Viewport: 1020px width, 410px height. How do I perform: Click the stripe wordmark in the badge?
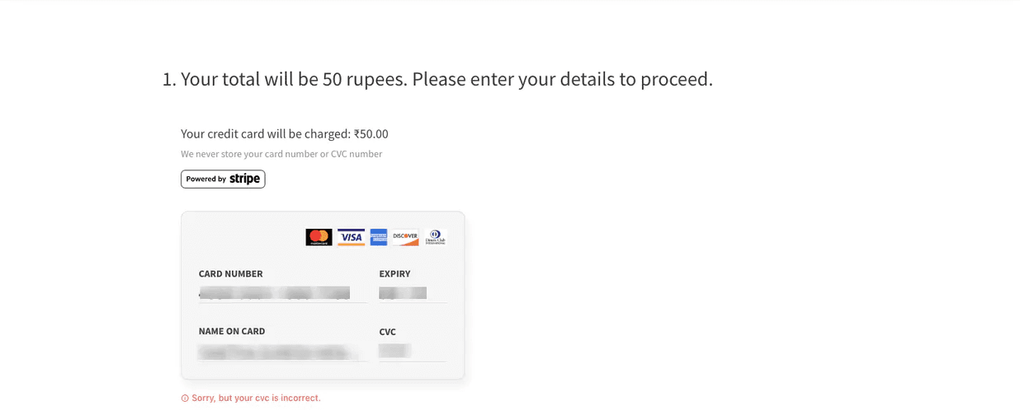244,179
